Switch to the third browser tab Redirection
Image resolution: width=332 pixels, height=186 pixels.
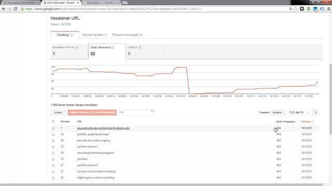pyautogui.click(x=101, y=3)
